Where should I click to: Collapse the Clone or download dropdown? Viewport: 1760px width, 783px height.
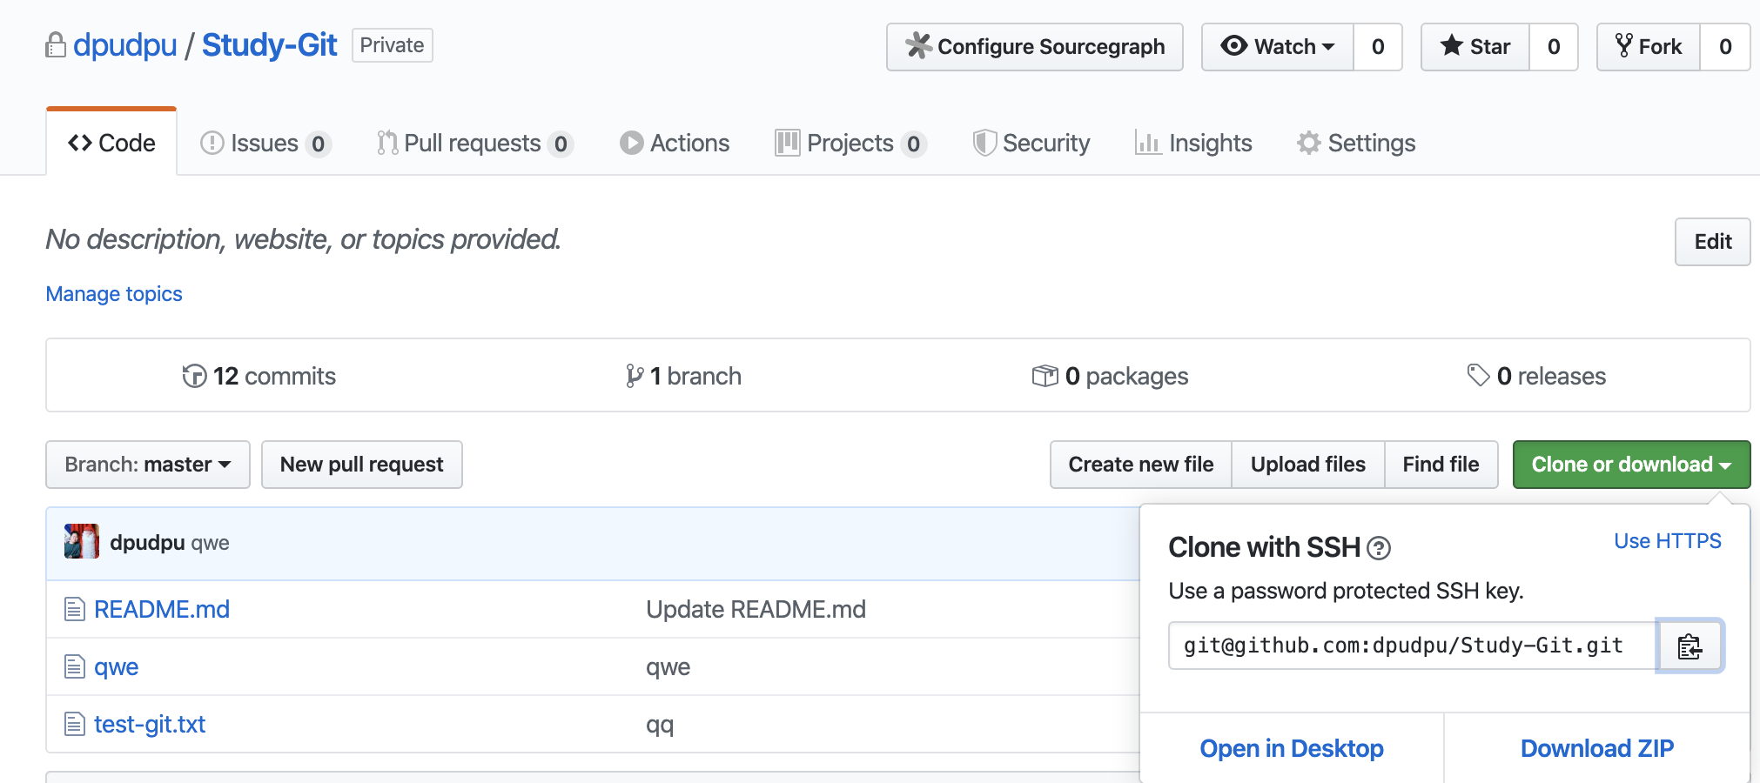[1631, 465]
